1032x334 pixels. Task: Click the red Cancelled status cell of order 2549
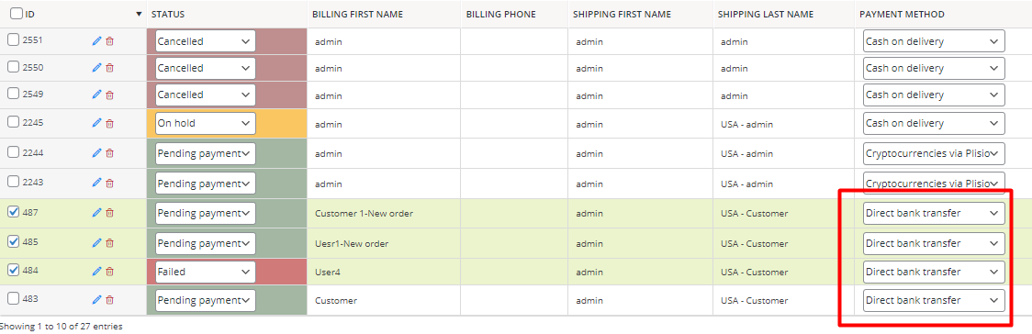pyautogui.click(x=227, y=95)
